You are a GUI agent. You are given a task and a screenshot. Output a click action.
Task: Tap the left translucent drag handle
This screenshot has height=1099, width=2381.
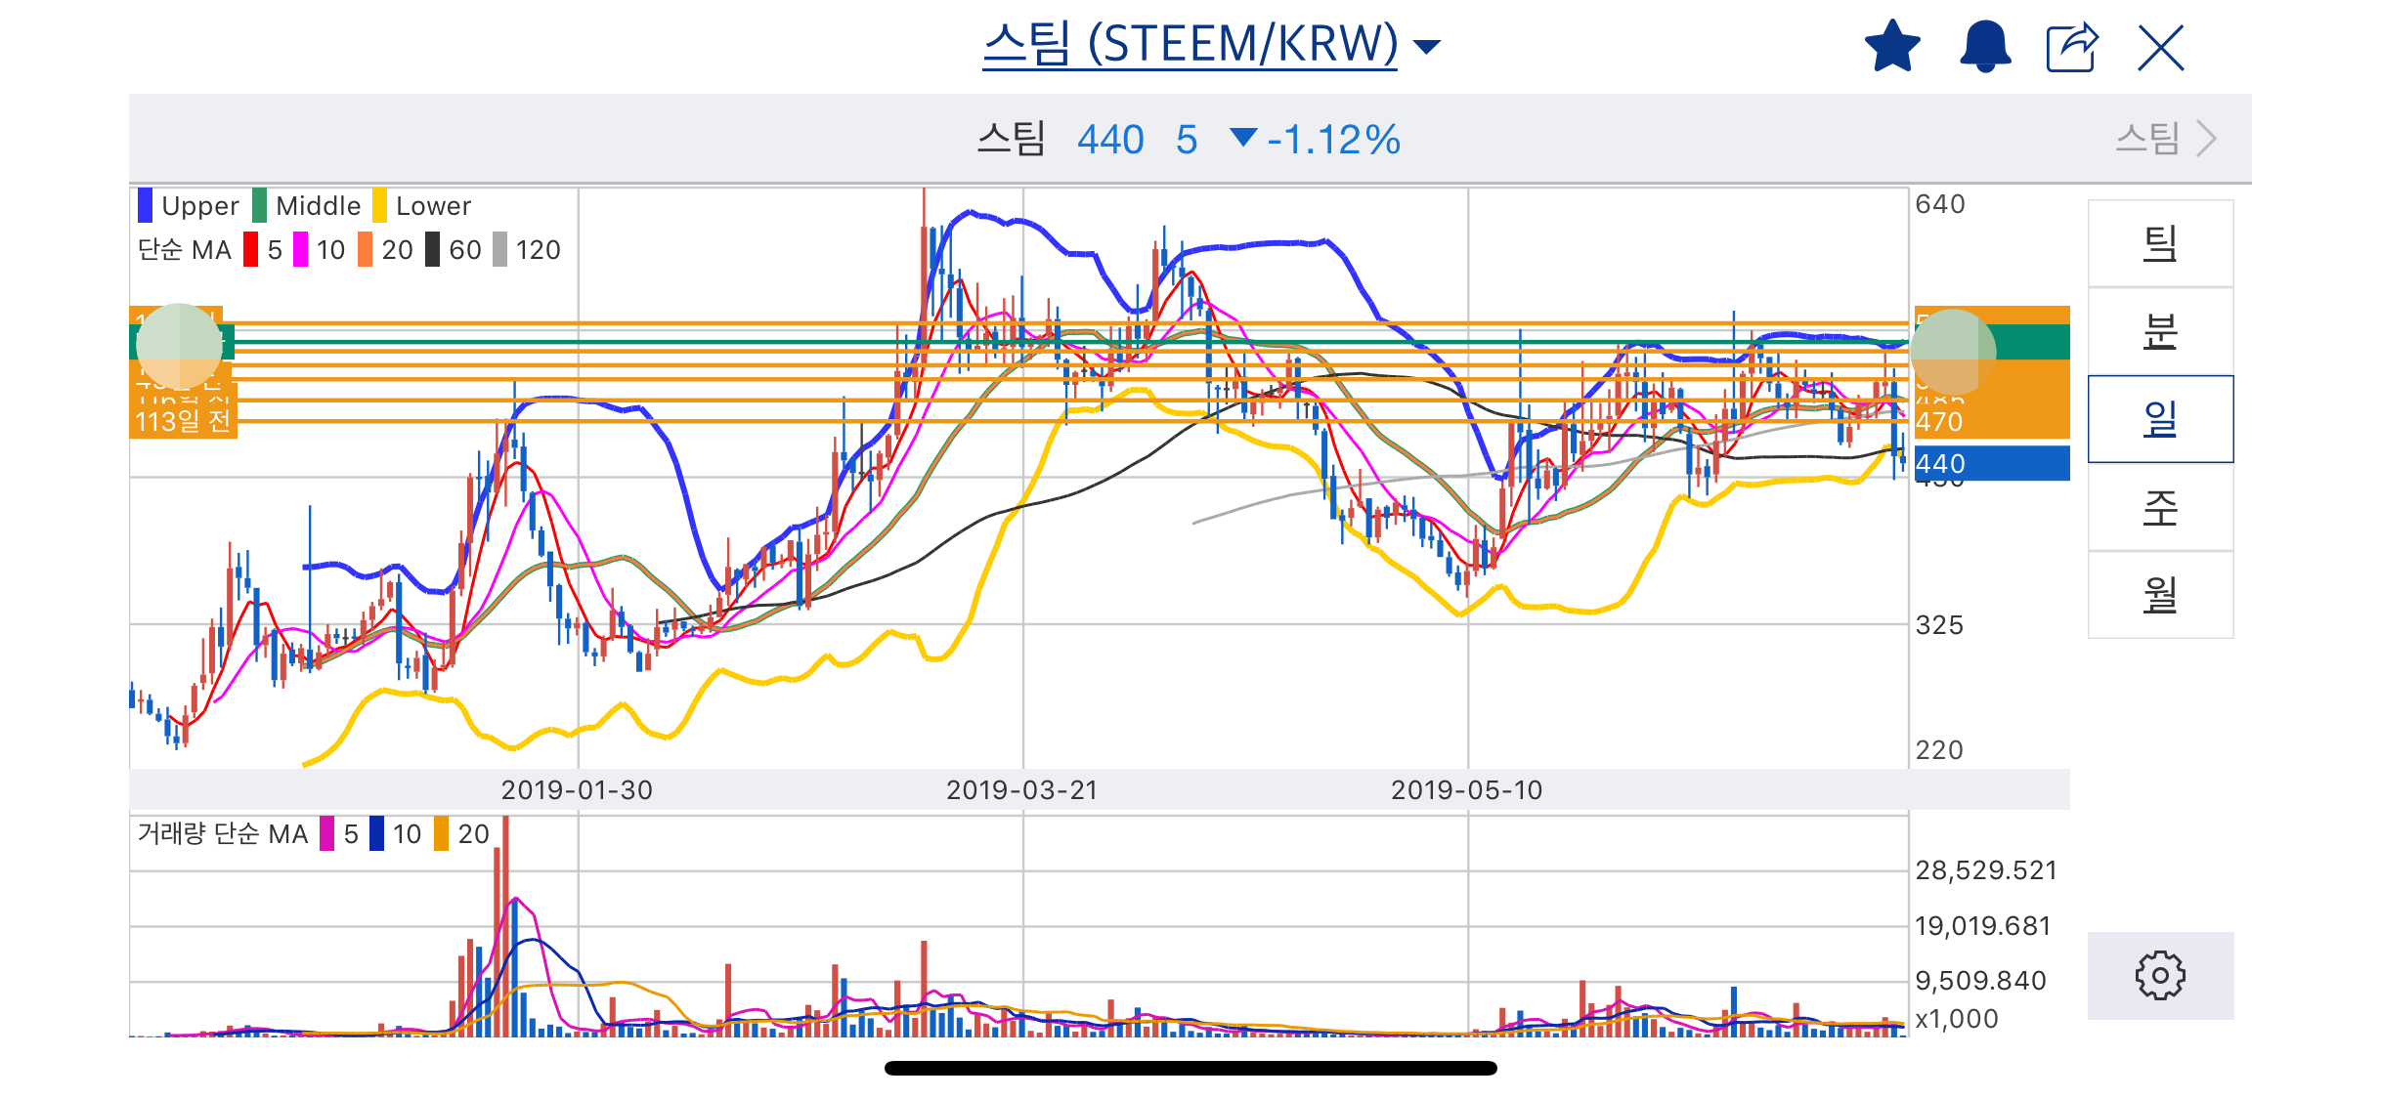pyautogui.click(x=179, y=346)
